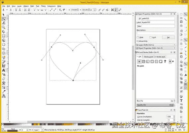Switch to Stroke paint tab
The height and width of the screenshot is (133, 189).
(148, 57)
